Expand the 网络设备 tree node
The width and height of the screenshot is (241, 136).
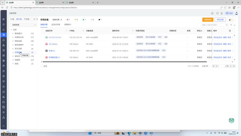point(13,41)
